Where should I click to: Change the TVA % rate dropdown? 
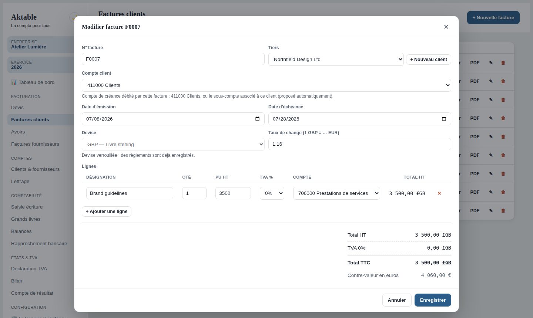click(272, 193)
